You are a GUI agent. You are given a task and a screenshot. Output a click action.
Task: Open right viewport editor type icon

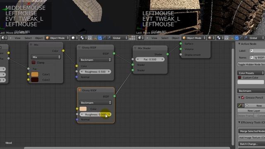click(141, 38)
